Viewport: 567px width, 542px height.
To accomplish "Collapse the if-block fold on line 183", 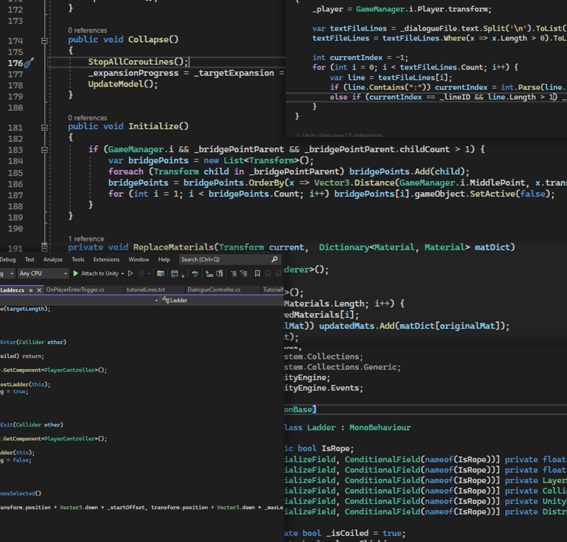I will [44, 150].
